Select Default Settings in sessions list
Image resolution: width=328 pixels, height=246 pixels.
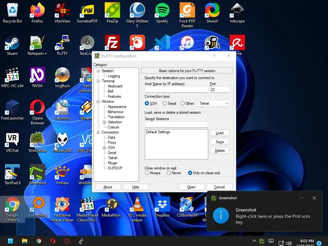click(x=158, y=132)
